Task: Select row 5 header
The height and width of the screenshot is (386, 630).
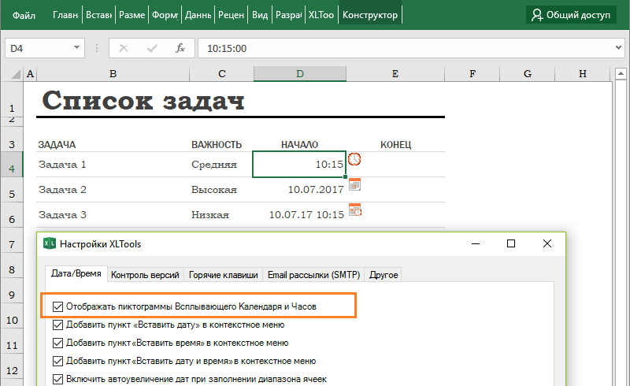Action: (x=12, y=190)
